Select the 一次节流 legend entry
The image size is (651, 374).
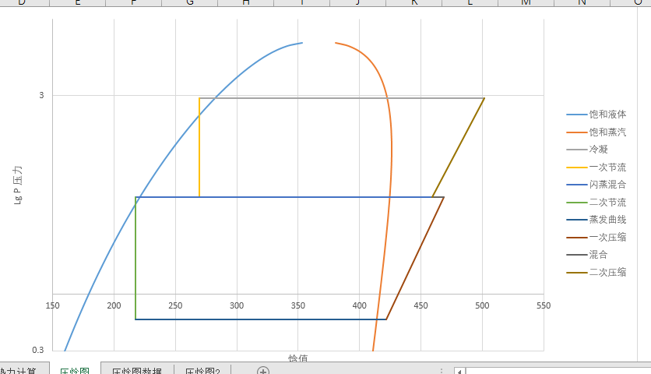coord(596,167)
